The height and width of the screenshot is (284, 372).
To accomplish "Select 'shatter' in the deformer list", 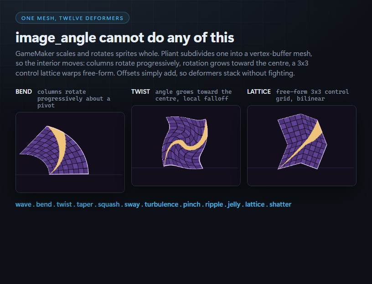I will click(280, 204).
